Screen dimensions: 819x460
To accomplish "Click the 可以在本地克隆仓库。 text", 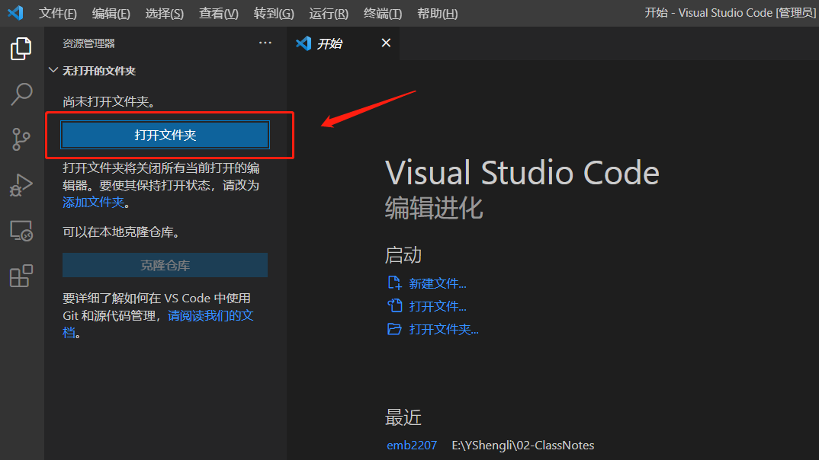I will (x=121, y=232).
